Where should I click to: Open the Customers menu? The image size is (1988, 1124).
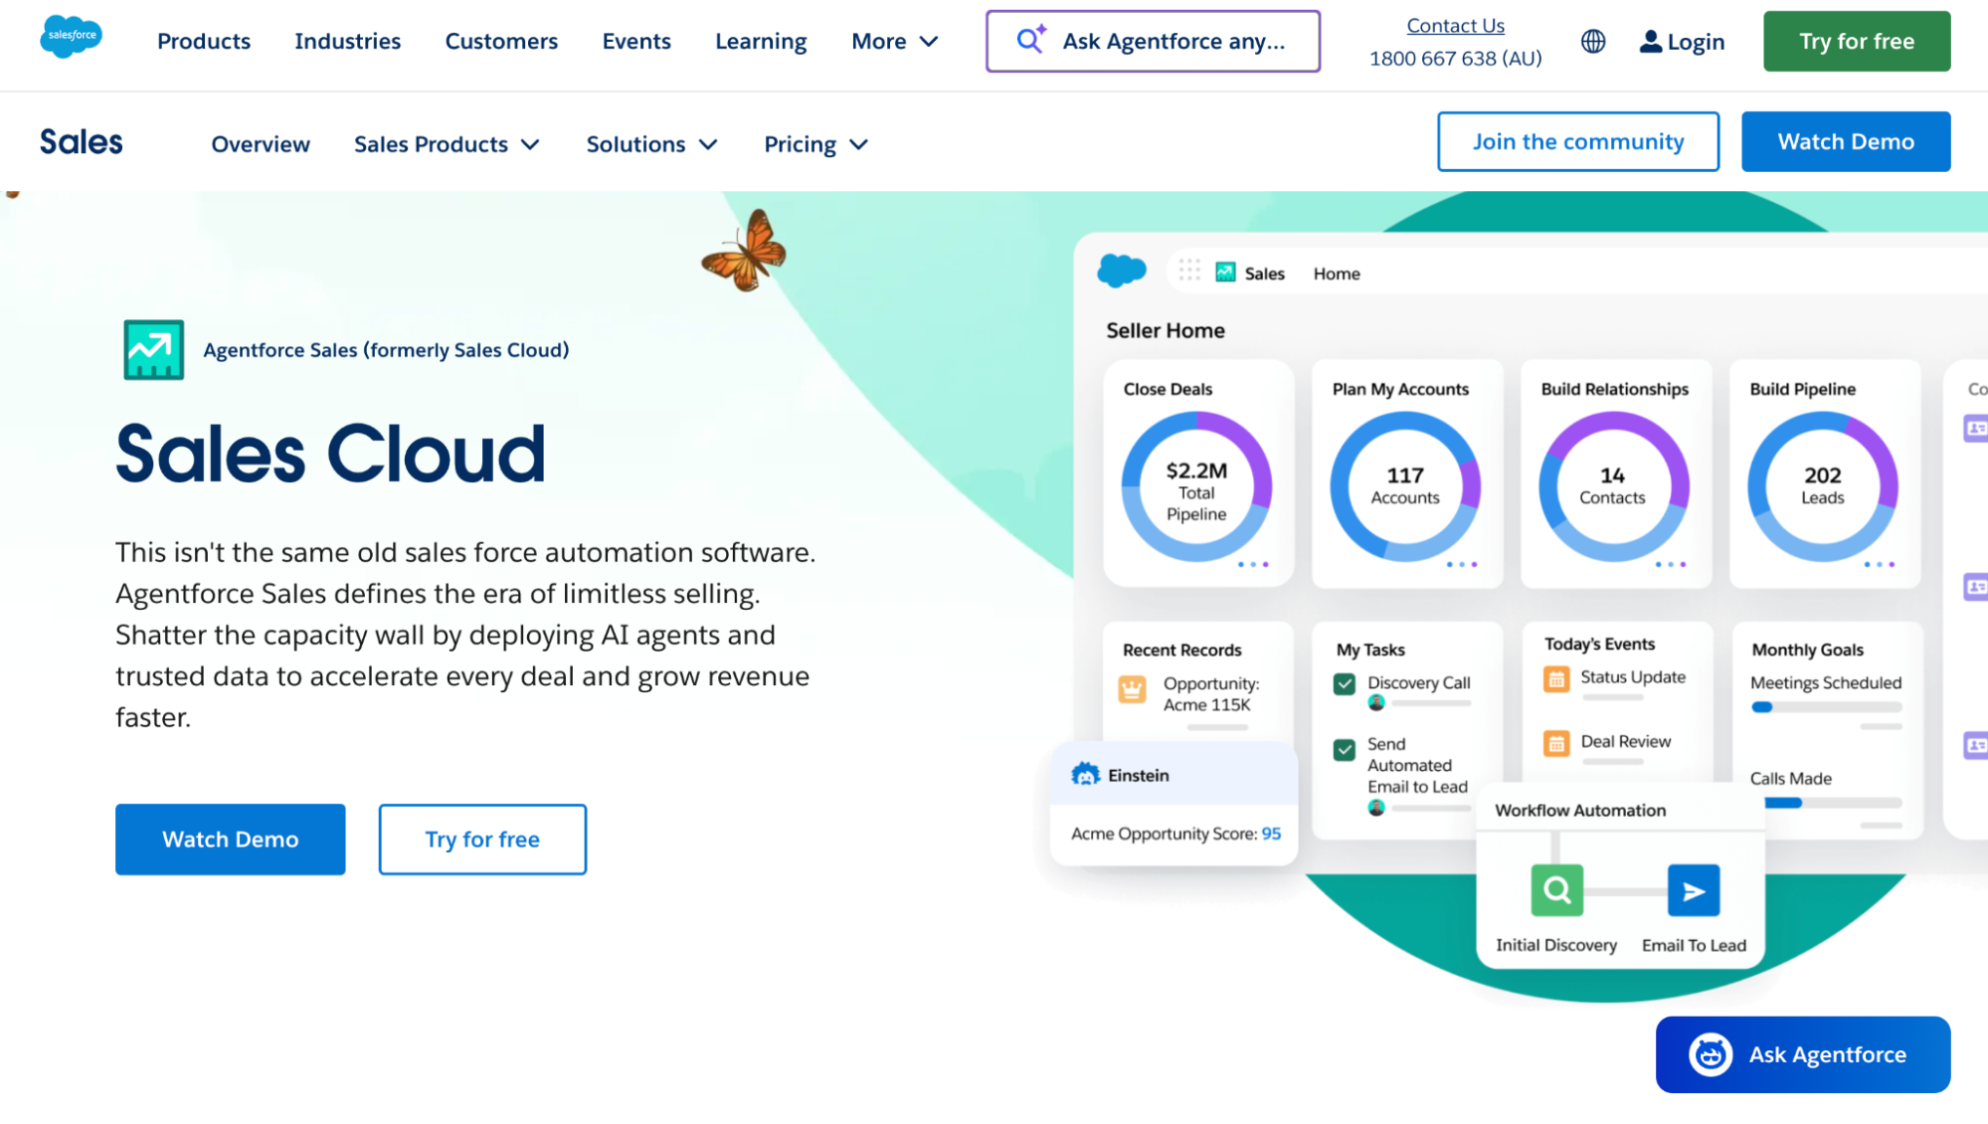501,41
